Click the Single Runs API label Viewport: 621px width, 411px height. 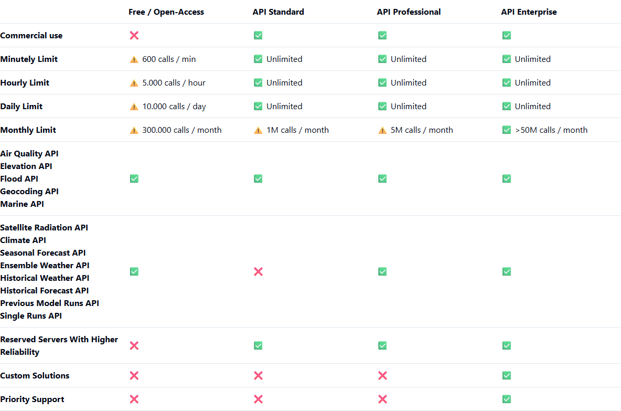click(x=31, y=316)
